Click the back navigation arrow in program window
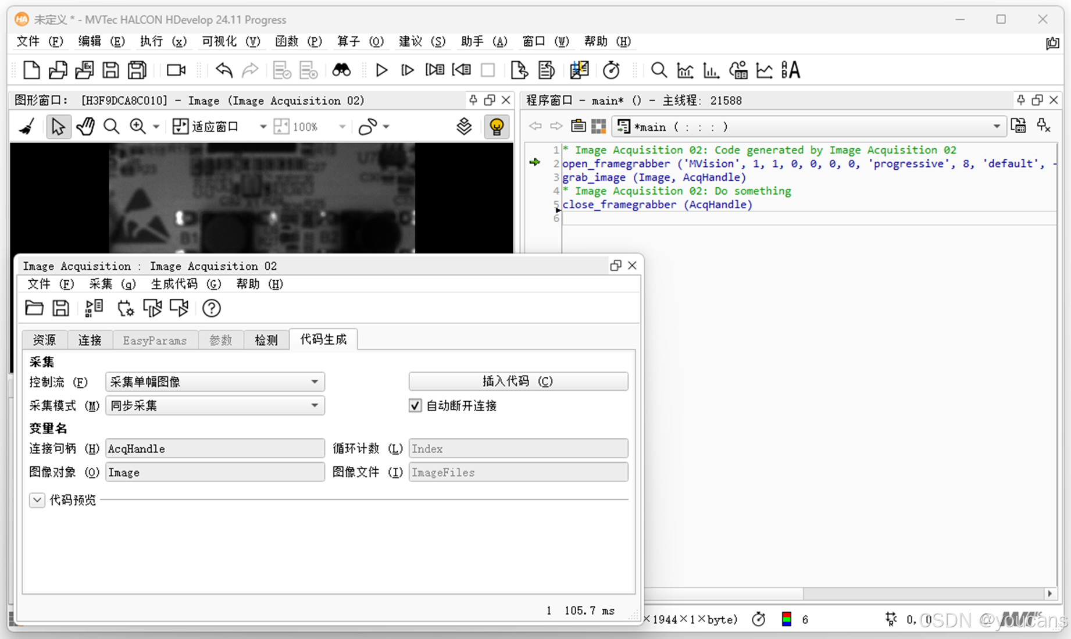Image resolution: width=1071 pixels, height=639 pixels. (535, 126)
